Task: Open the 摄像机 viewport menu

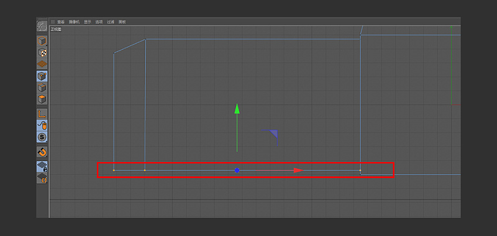Action: click(x=74, y=22)
